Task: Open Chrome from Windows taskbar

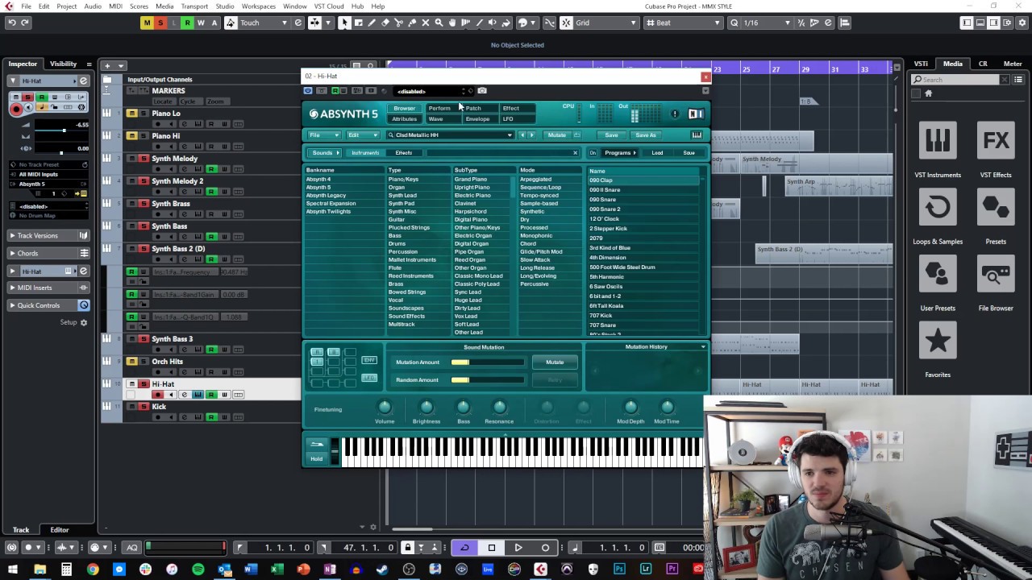Action: (93, 570)
